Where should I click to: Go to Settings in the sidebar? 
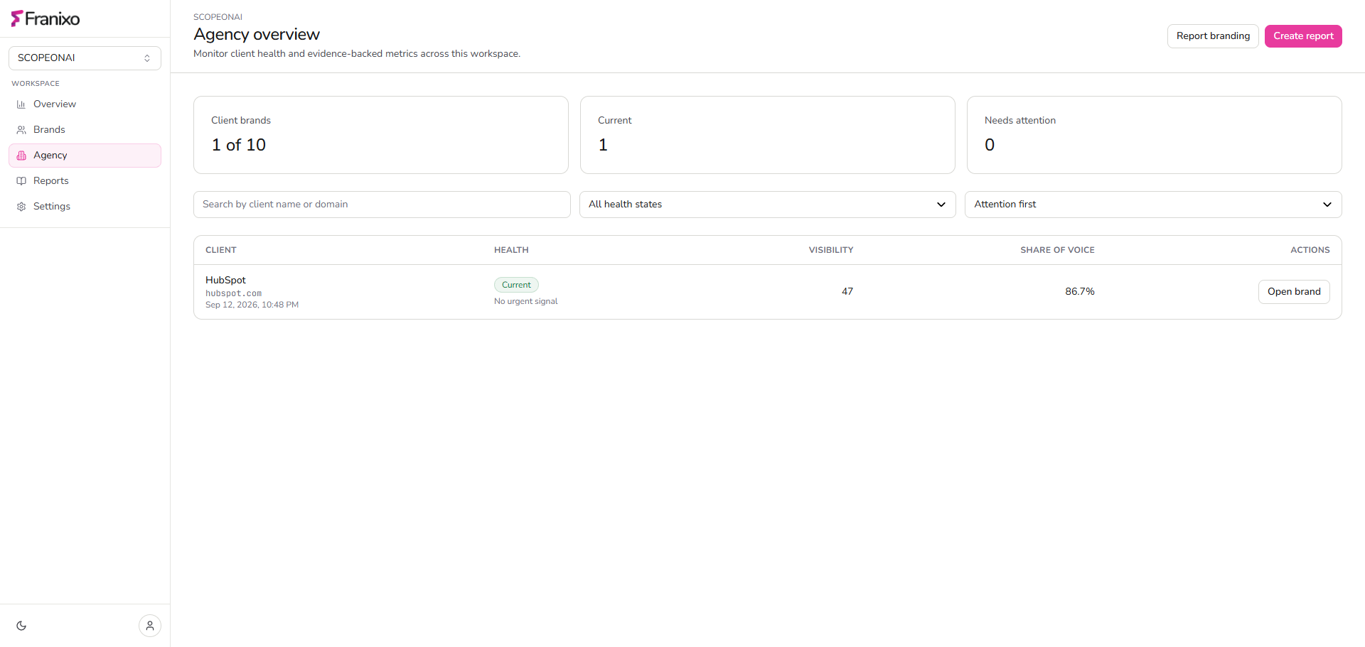point(85,207)
